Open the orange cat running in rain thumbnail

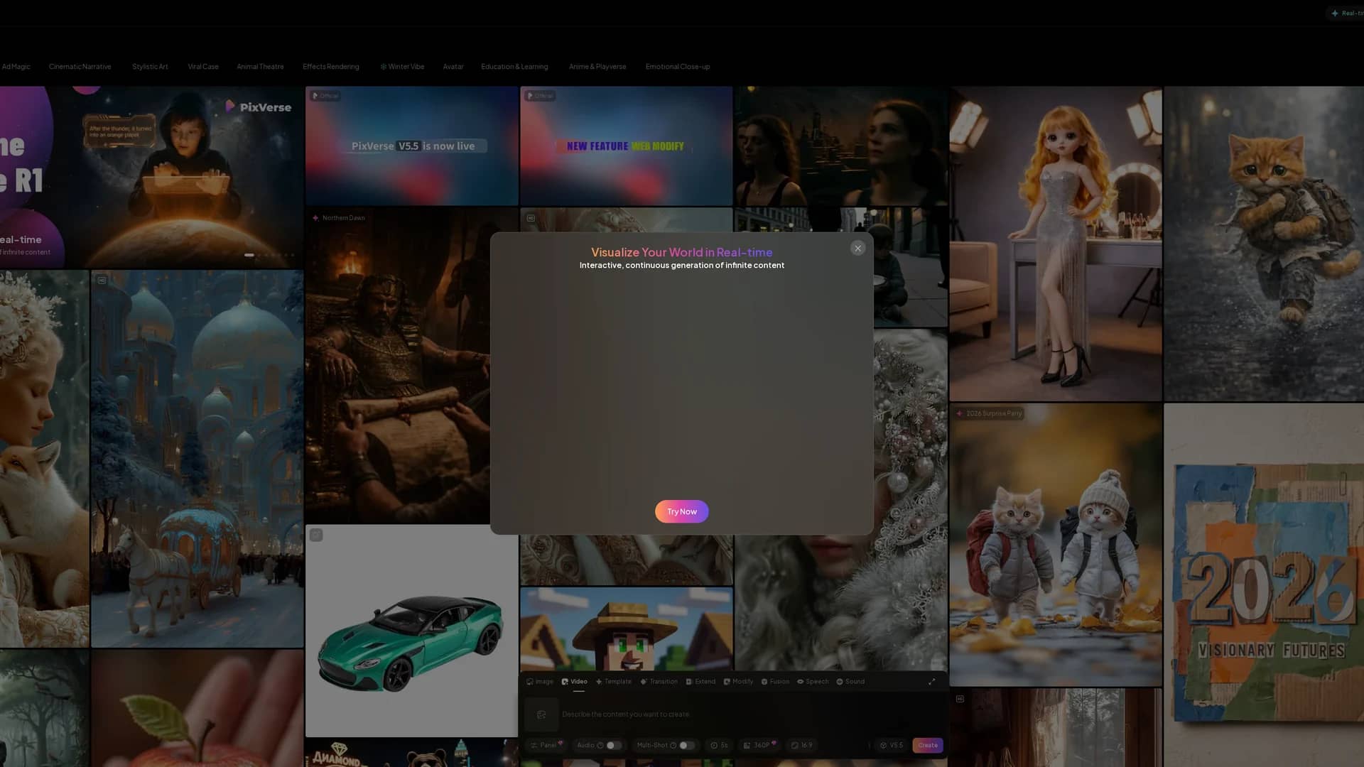pos(1264,244)
